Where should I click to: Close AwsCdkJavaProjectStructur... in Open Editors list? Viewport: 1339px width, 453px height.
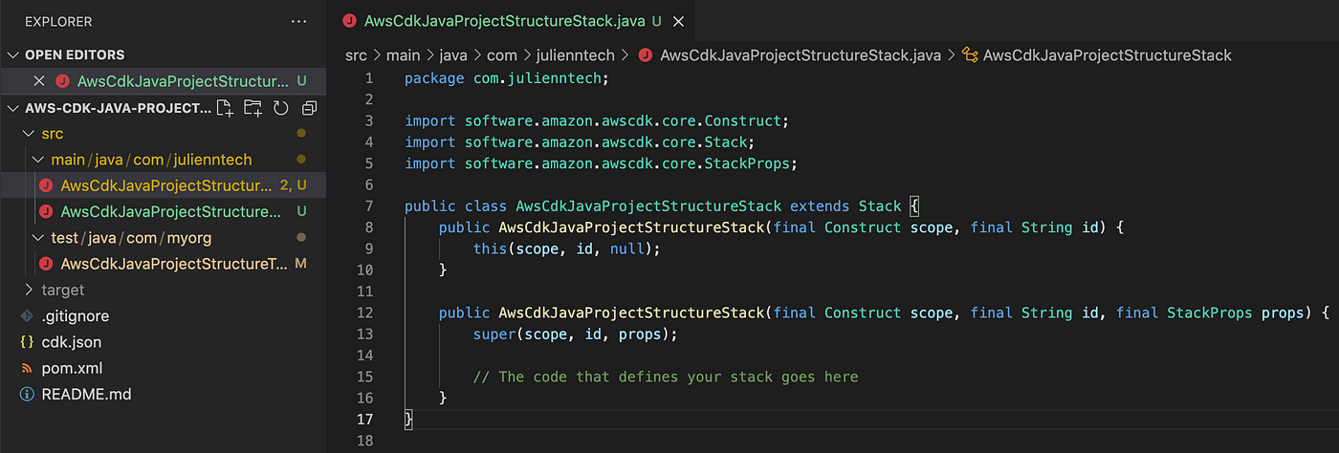coord(39,81)
